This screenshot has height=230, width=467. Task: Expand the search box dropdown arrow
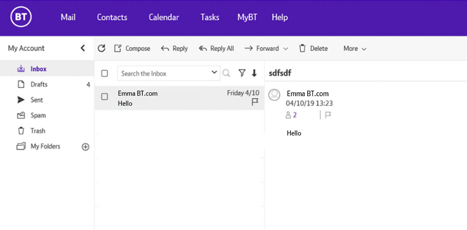214,73
